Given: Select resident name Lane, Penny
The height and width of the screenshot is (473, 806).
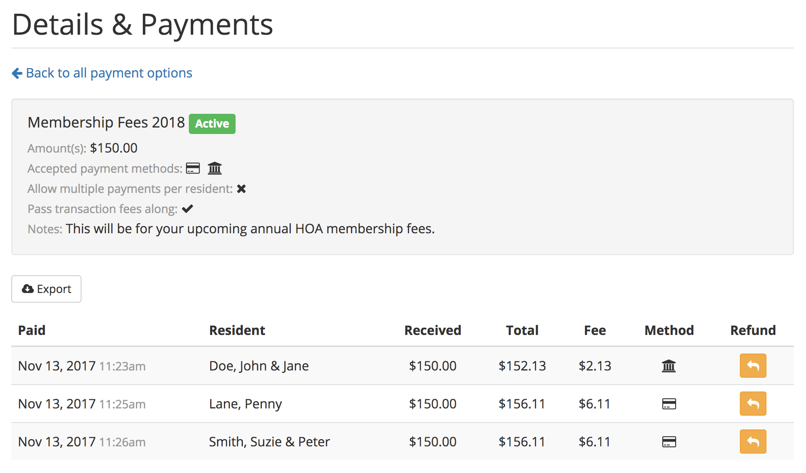Looking at the screenshot, I should (245, 404).
